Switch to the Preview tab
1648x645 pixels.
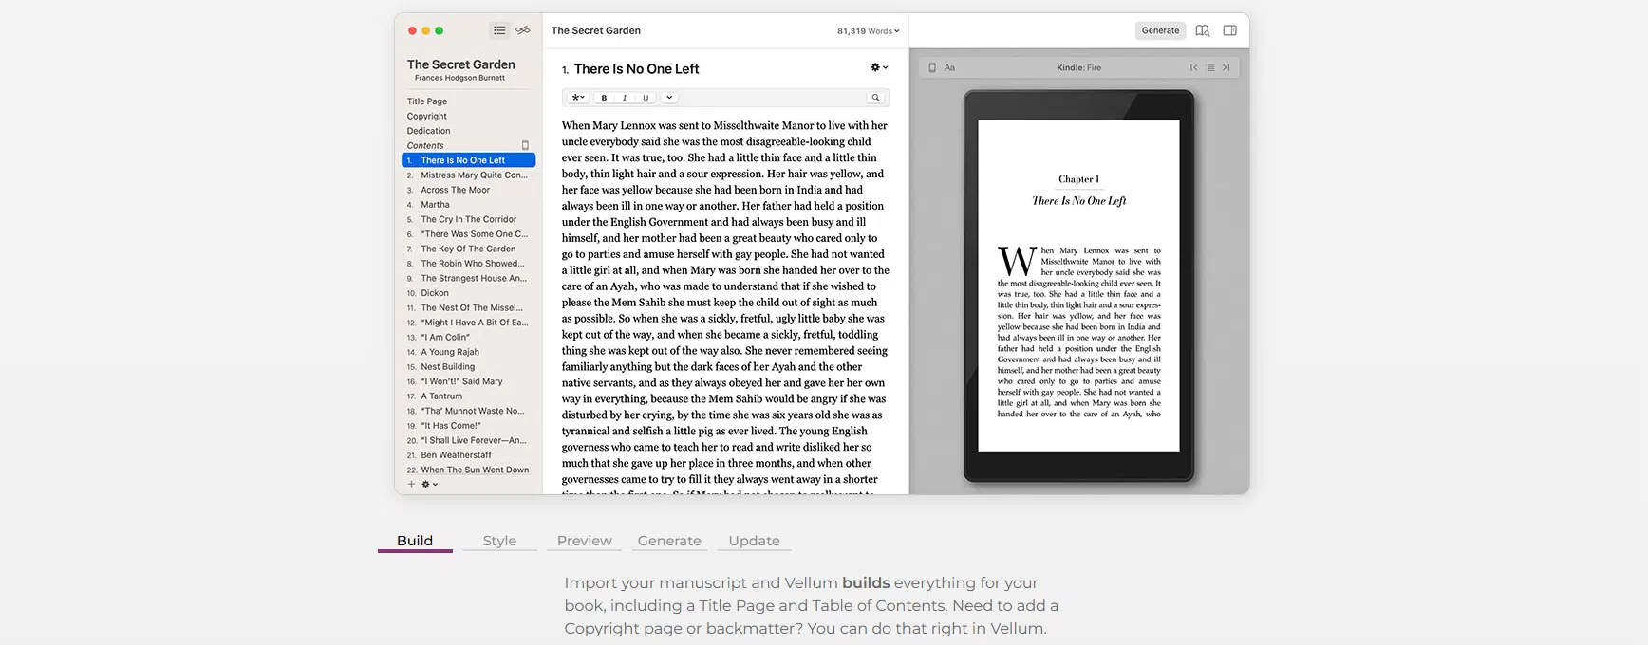pyautogui.click(x=584, y=541)
